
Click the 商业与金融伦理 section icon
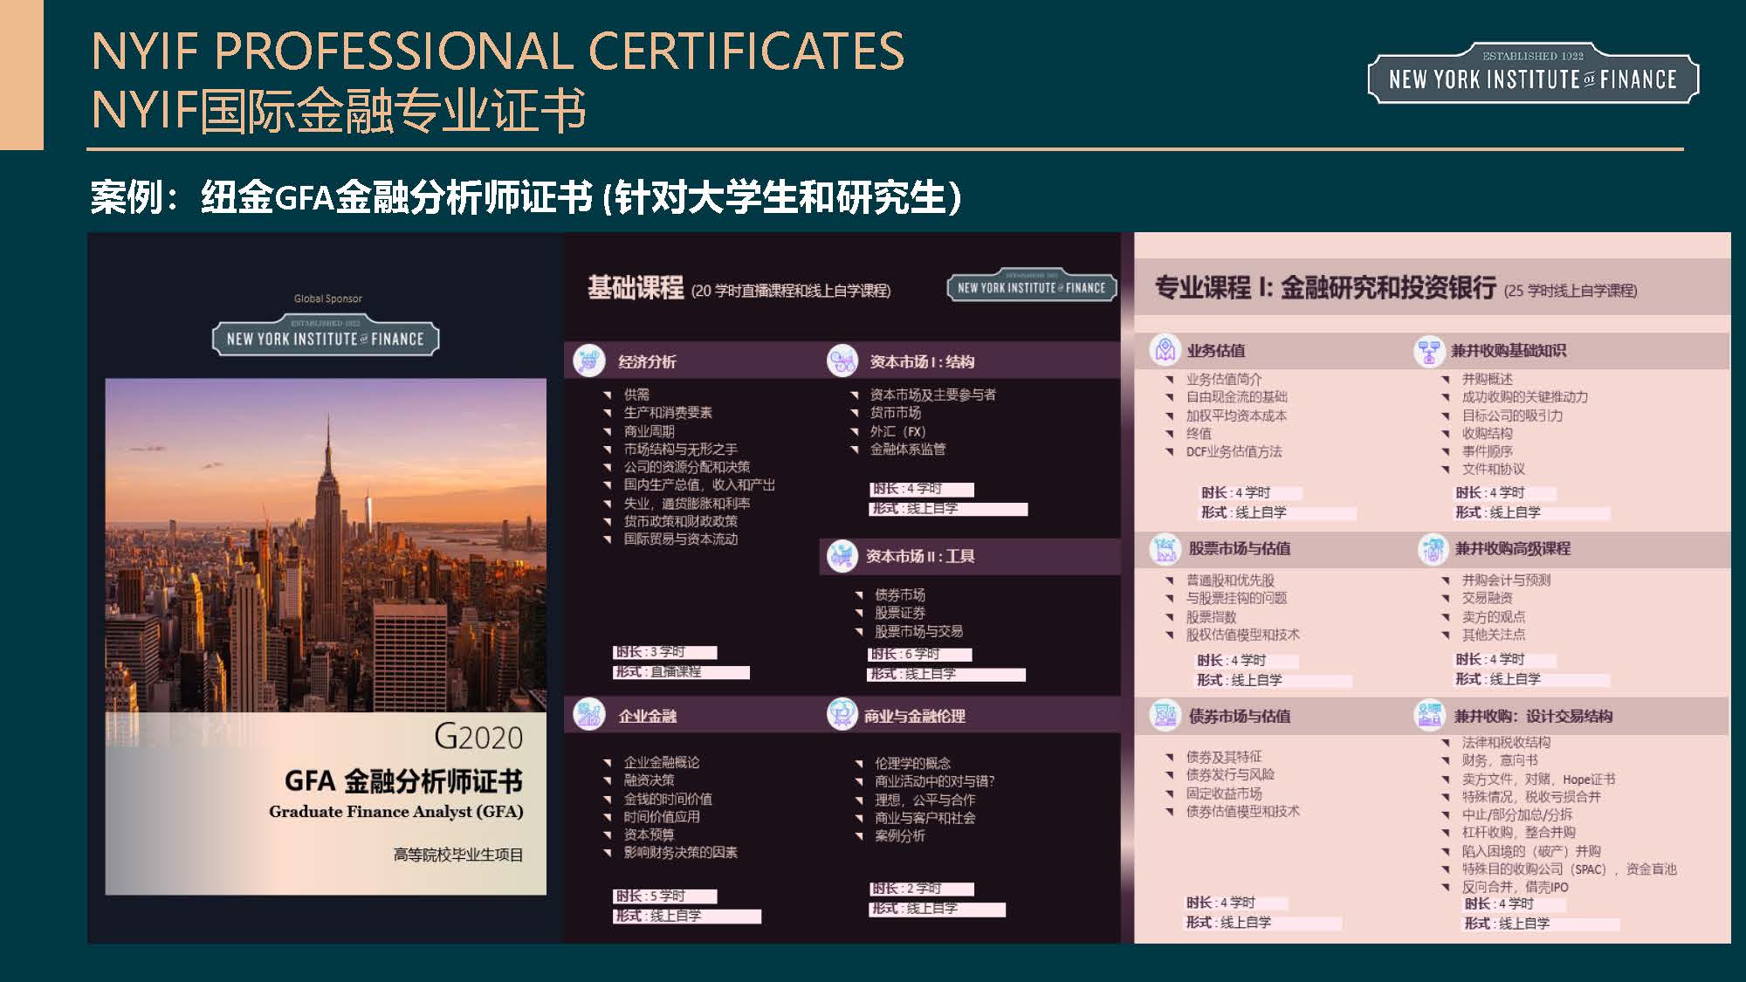tap(842, 715)
